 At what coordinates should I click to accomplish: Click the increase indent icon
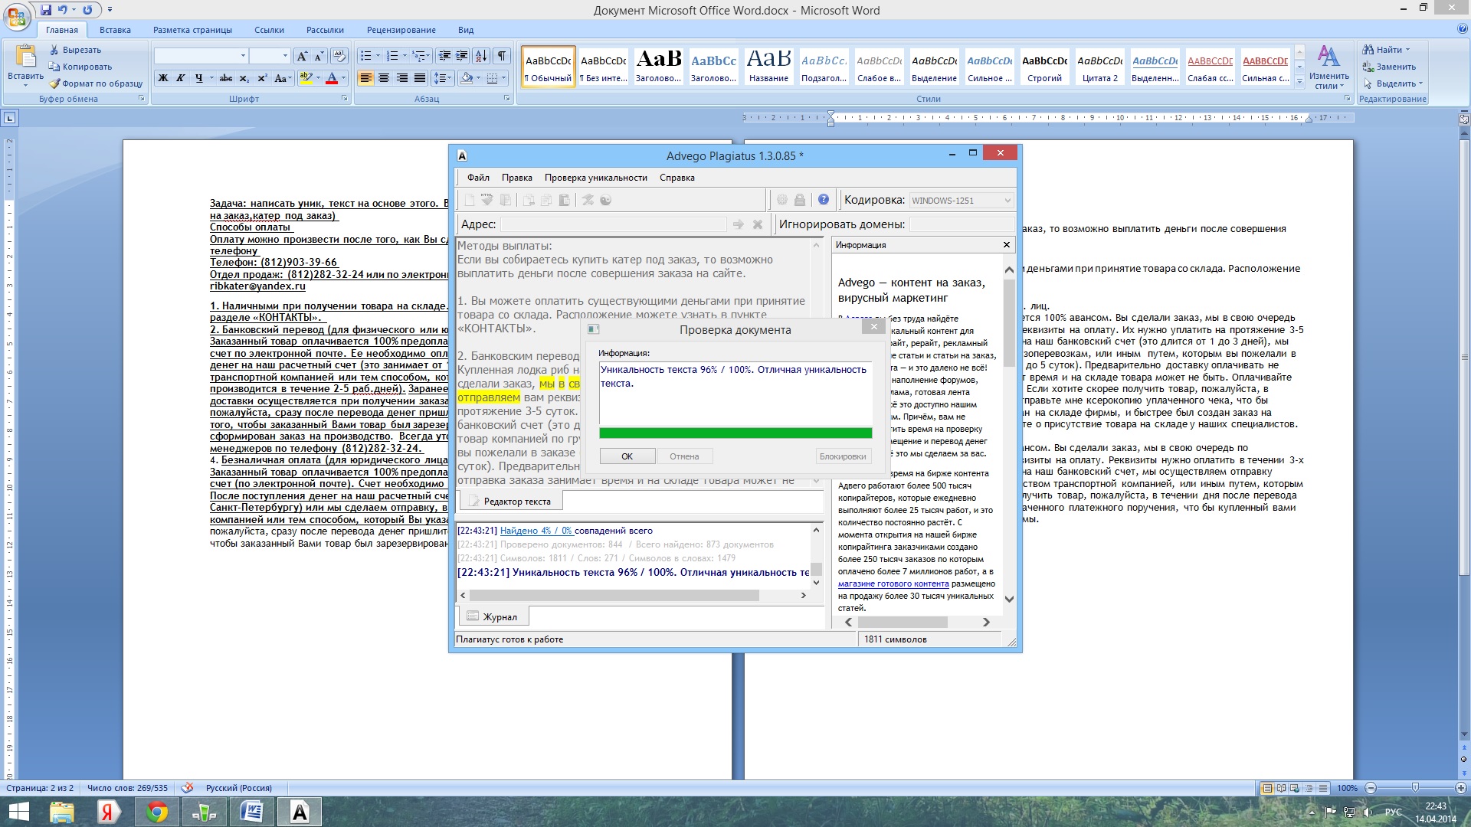coord(462,56)
